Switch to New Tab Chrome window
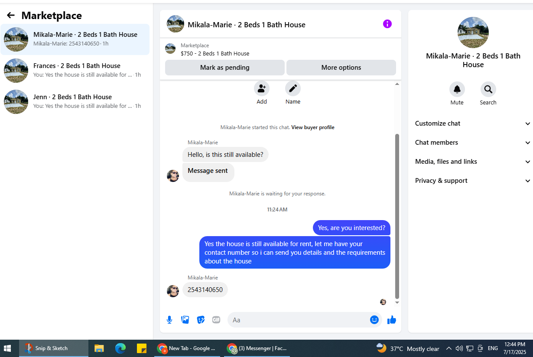The image size is (533, 357). pyautogui.click(x=188, y=348)
